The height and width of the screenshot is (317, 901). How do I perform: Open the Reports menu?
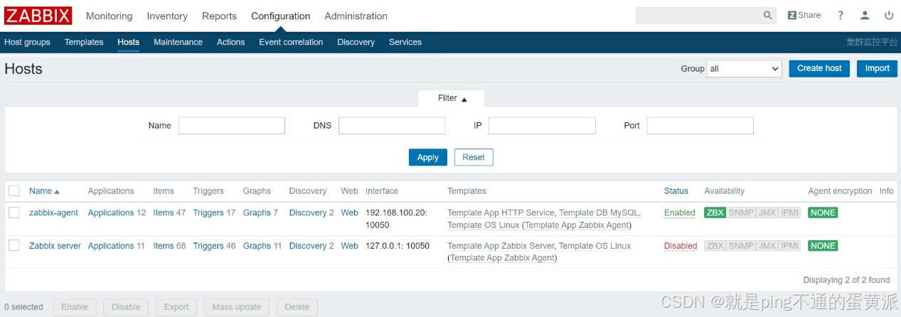pyautogui.click(x=219, y=16)
